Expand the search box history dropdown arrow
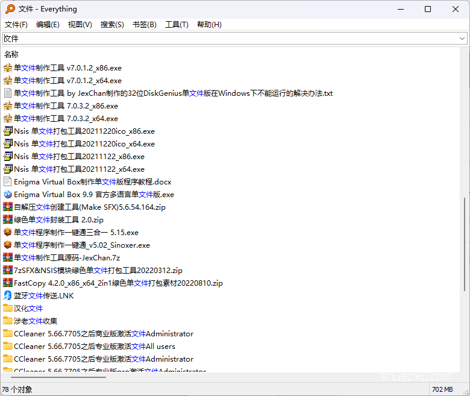The height and width of the screenshot is (396, 470). click(x=462, y=39)
